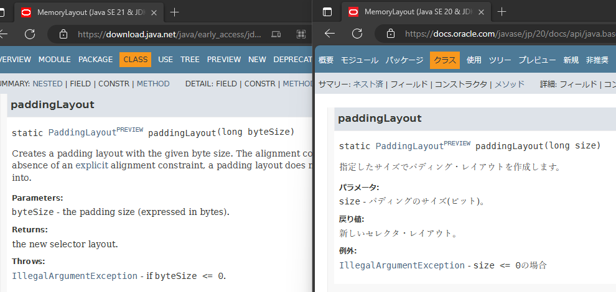Click PaddingLayout return type link in English page
This screenshot has width=616, height=292.
click(82, 133)
